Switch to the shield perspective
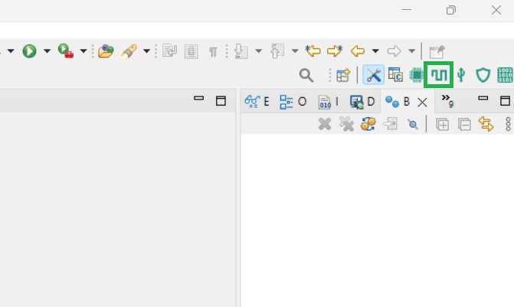The height and width of the screenshot is (307, 514). point(483,75)
